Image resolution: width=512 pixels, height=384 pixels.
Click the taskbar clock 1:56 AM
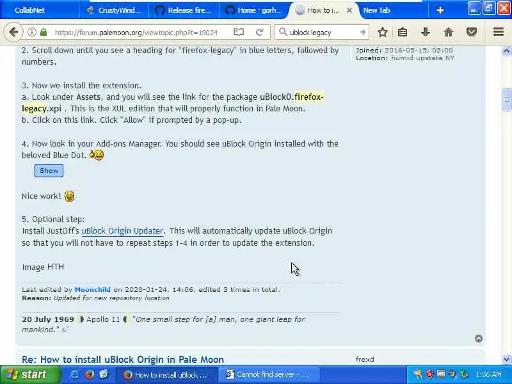pyautogui.click(x=488, y=374)
